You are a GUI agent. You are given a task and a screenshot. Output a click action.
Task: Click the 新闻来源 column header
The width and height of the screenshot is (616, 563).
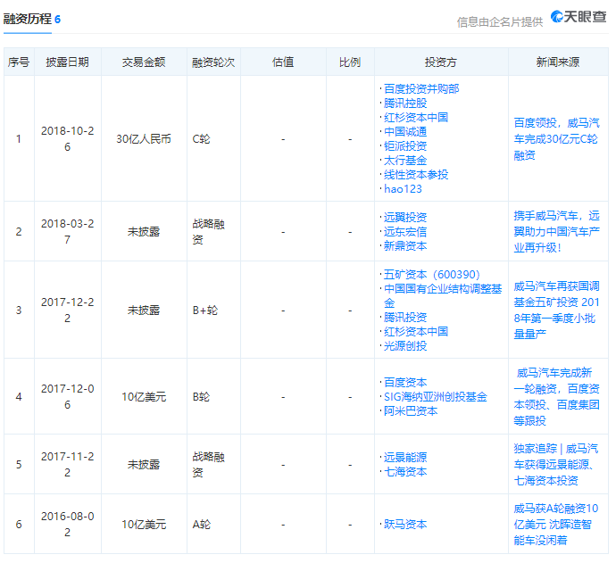tap(558, 62)
